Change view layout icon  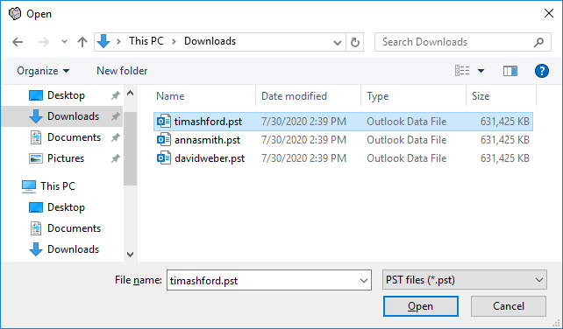click(x=462, y=71)
